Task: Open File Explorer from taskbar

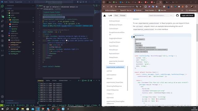Action: [23, 109]
